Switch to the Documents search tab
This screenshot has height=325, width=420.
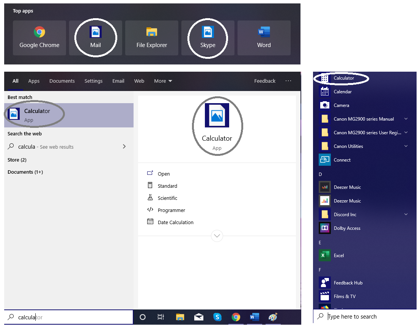tap(62, 81)
